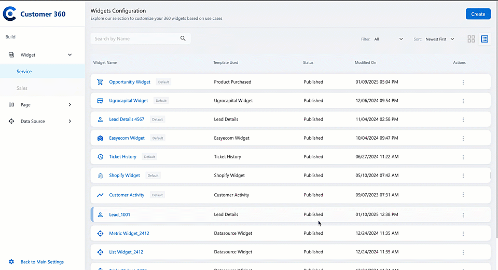The width and height of the screenshot is (498, 270).
Task: Click the Modified On column header
Action: click(365, 62)
